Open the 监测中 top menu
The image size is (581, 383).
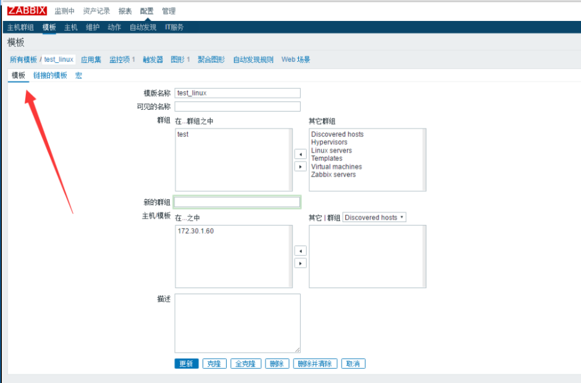[x=64, y=11]
